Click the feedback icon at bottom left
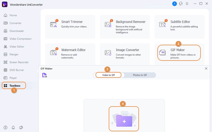Screen dimensions: 212x132 pyautogui.click(x=21, y=127)
